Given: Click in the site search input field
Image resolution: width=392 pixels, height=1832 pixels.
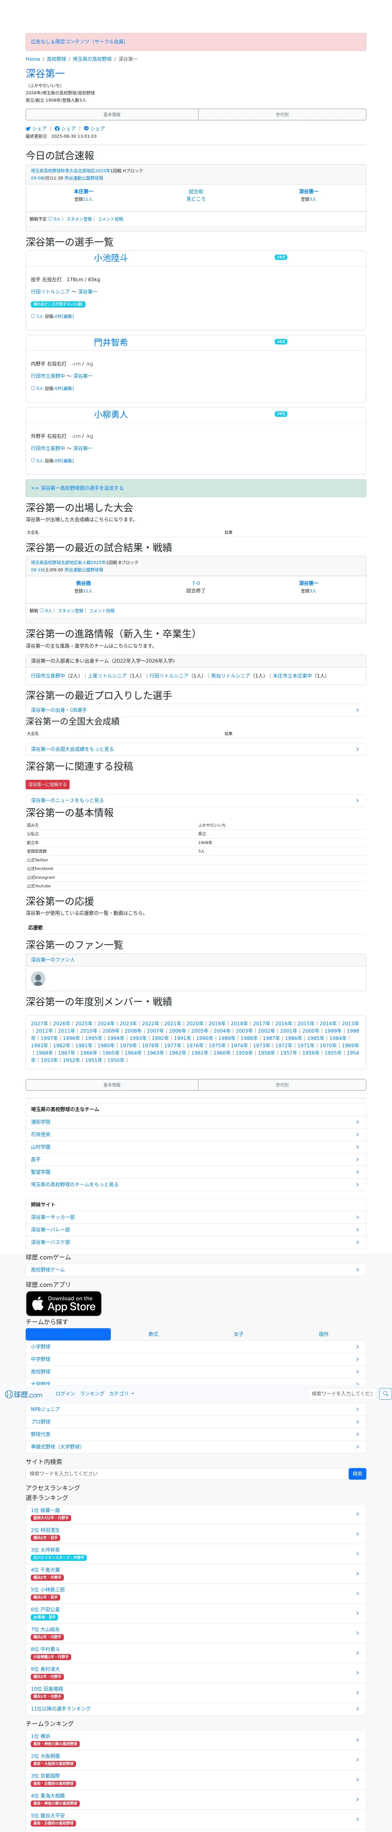Looking at the screenshot, I should (x=187, y=1474).
